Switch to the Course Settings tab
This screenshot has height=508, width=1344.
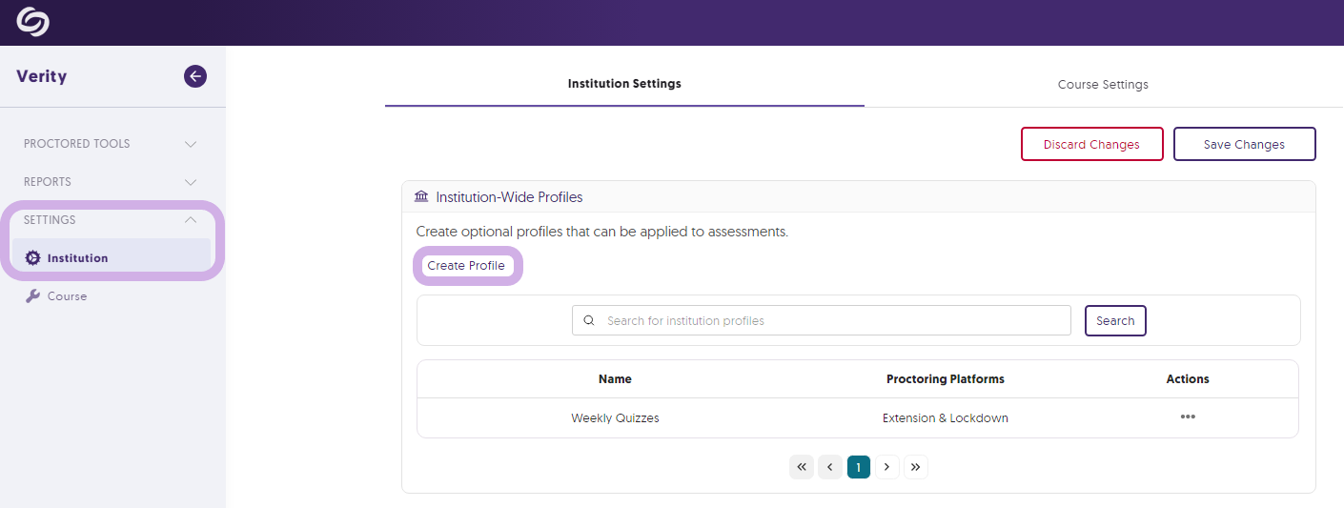point(1103,84)
